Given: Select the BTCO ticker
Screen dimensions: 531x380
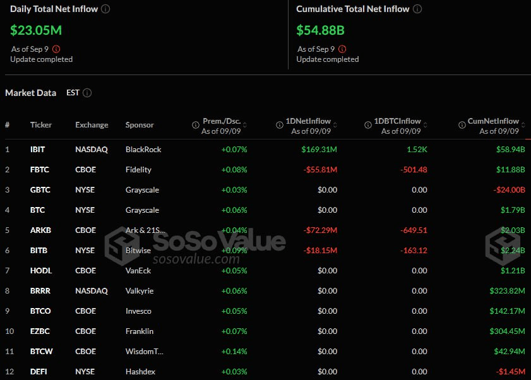Looking at the screenshot, I should point(40,311).
